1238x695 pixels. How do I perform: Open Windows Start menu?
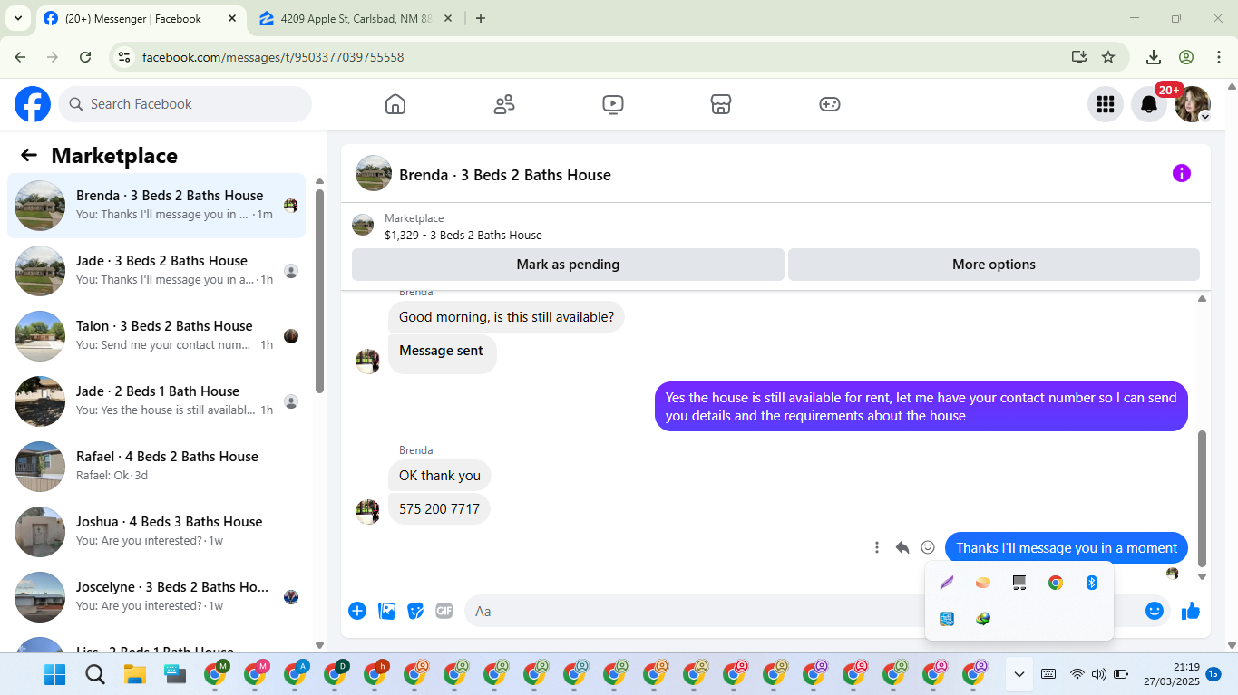click(55, 674)
